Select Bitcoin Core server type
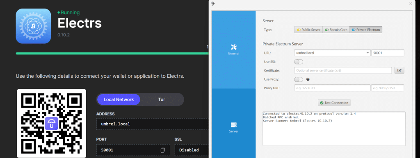 (336, 29)
